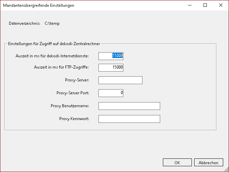Click the dekodi-Zentralrechner group box heading
Viewport: 229px width, 172px height.
pos(54,43)
